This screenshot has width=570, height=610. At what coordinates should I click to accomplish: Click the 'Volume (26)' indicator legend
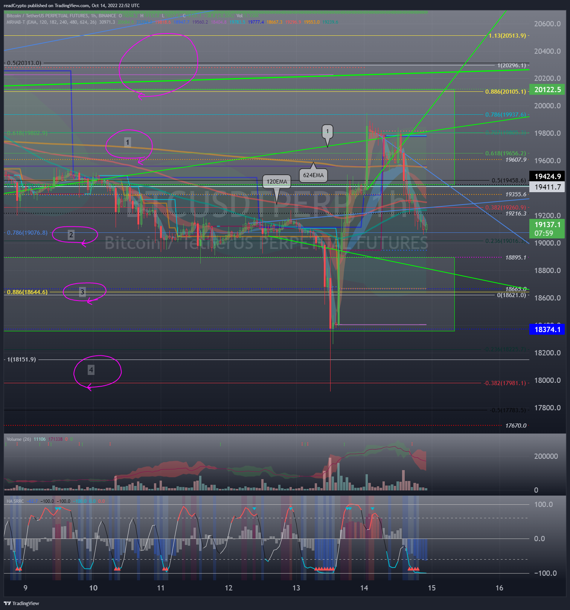point(19,439)
